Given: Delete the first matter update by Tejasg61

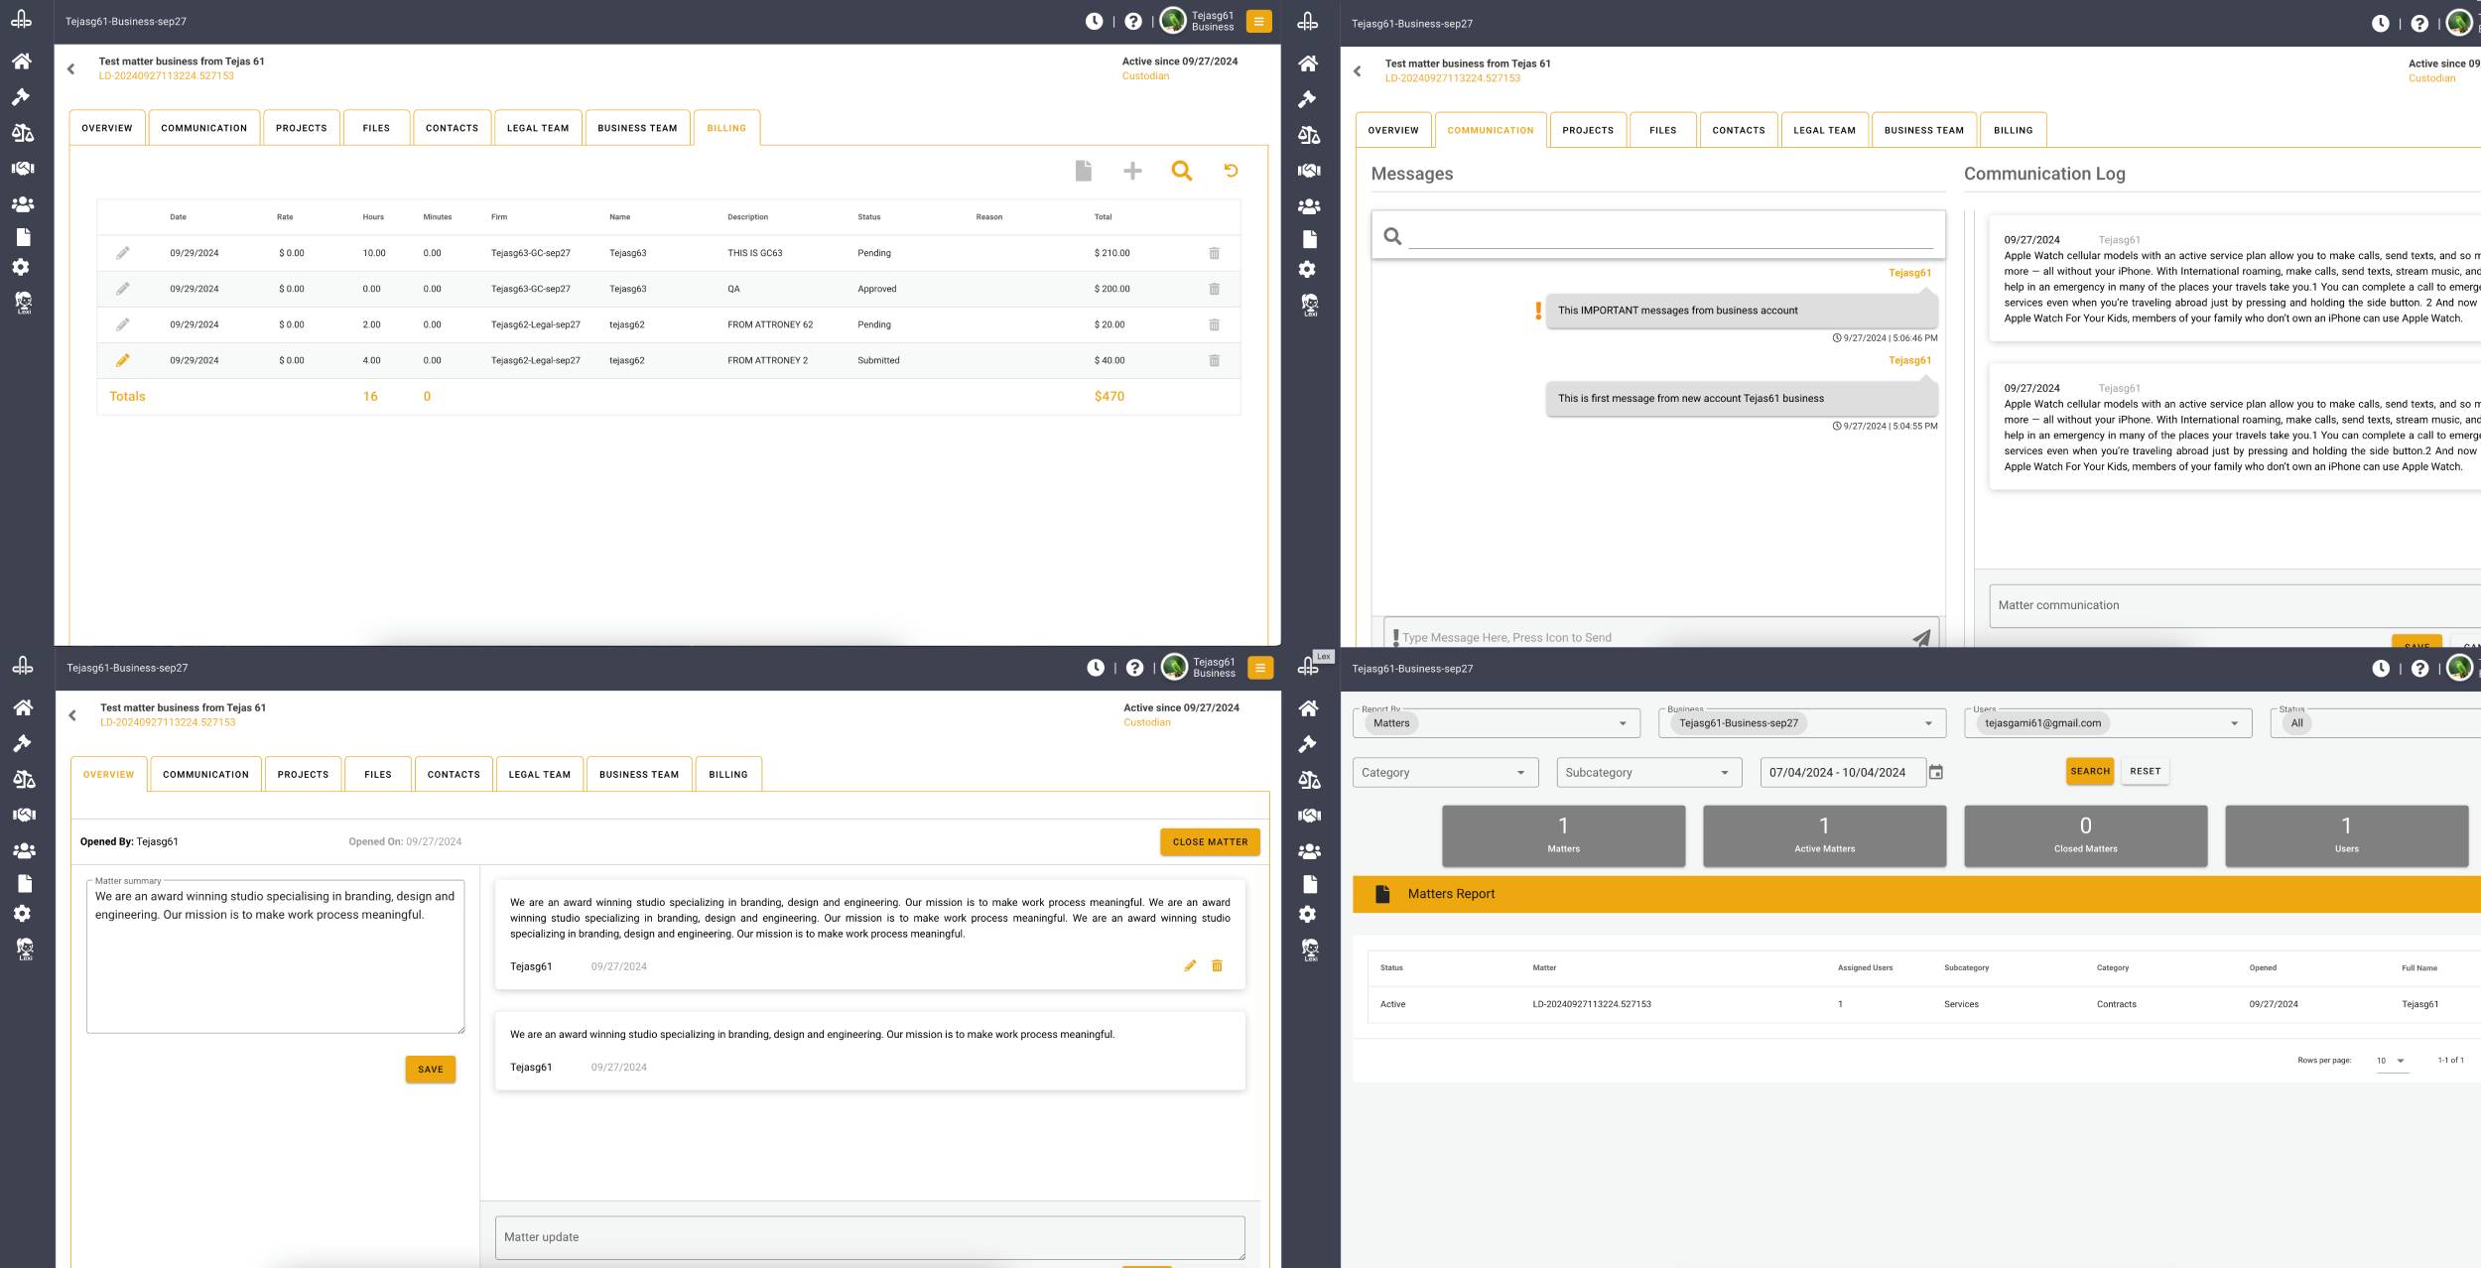Looking at the screenshot, I should pos(1217,965).
